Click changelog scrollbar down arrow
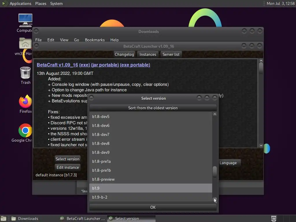This screenshot has width=296, height=222. pos(261,145)
